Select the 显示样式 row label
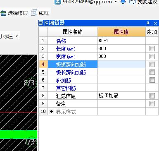159x151 pixels. 66,112
